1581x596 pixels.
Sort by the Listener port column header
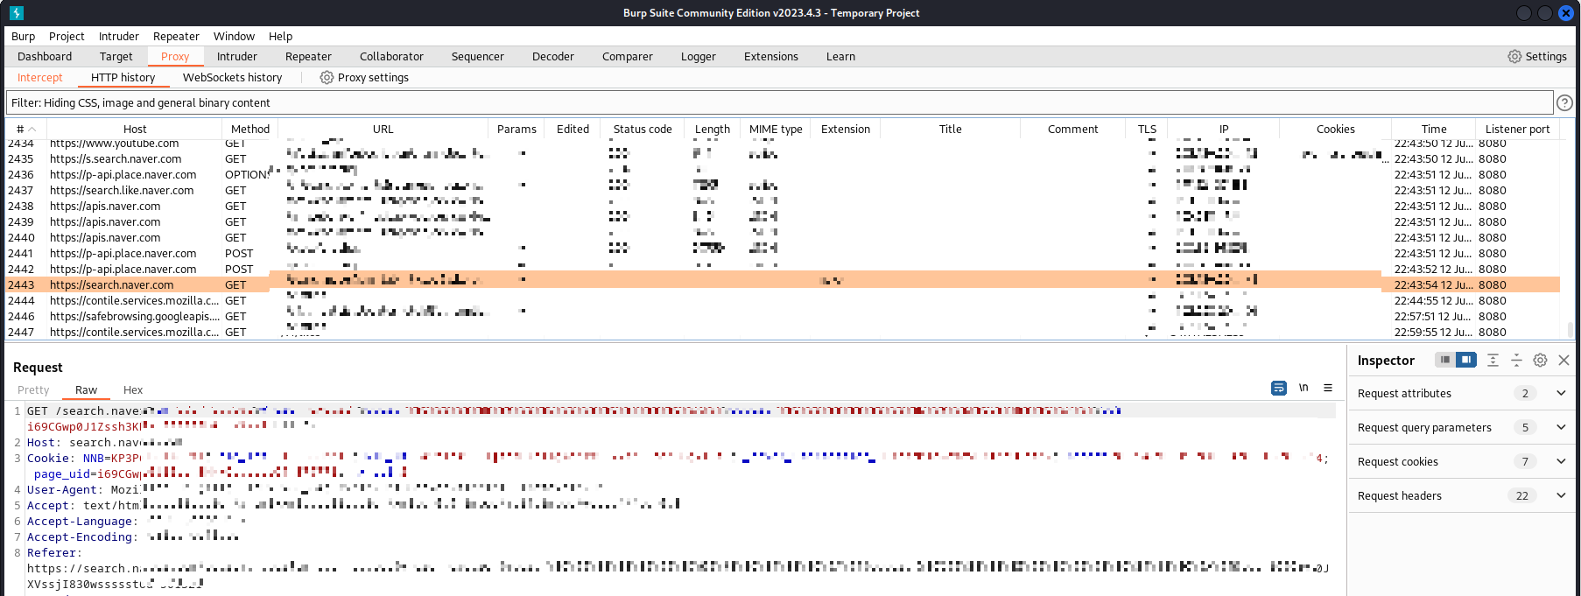[x=1517, y=130]
